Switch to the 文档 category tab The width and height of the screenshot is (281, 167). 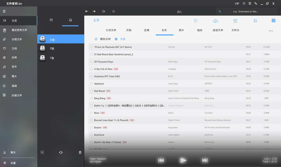[x=129, y=30]
